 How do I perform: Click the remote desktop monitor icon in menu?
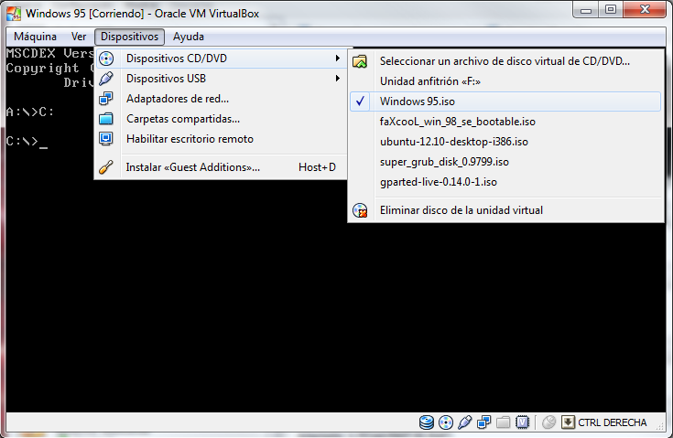[106, 139]
